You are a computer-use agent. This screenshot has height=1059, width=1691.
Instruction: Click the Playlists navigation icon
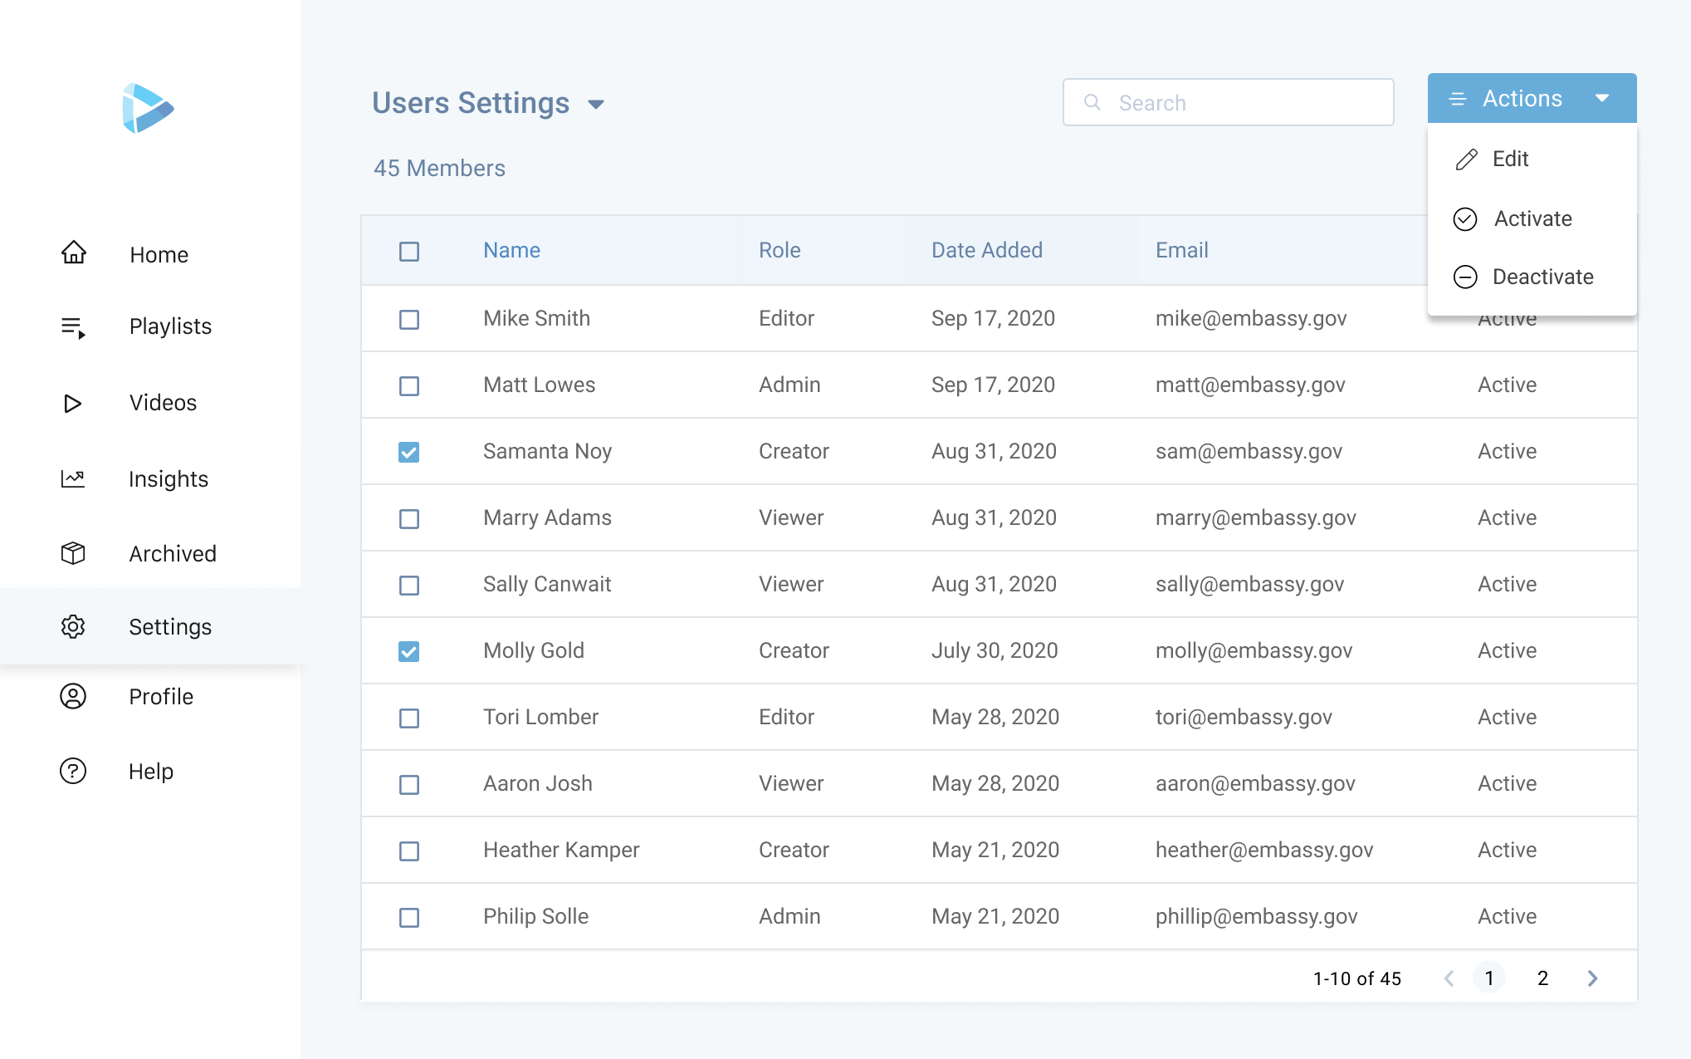click(73, 327)
